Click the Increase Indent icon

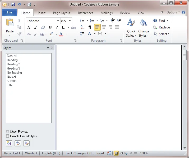[119, 21]
